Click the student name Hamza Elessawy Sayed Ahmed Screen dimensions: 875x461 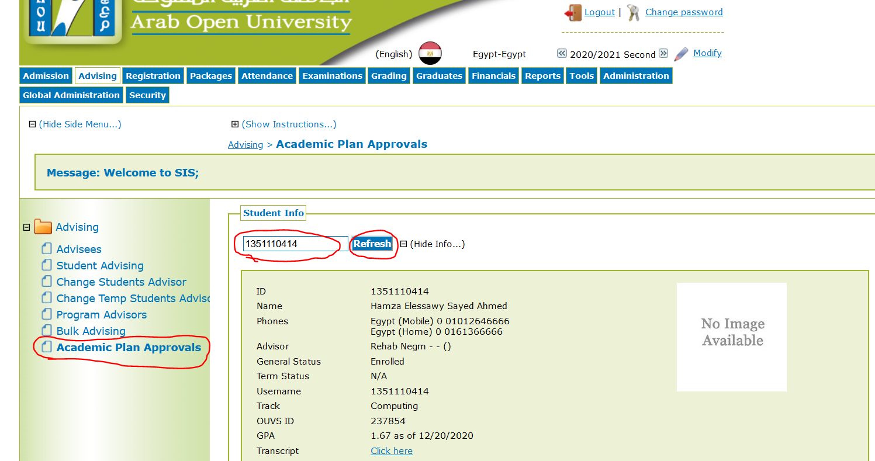[x=439, y=306]
